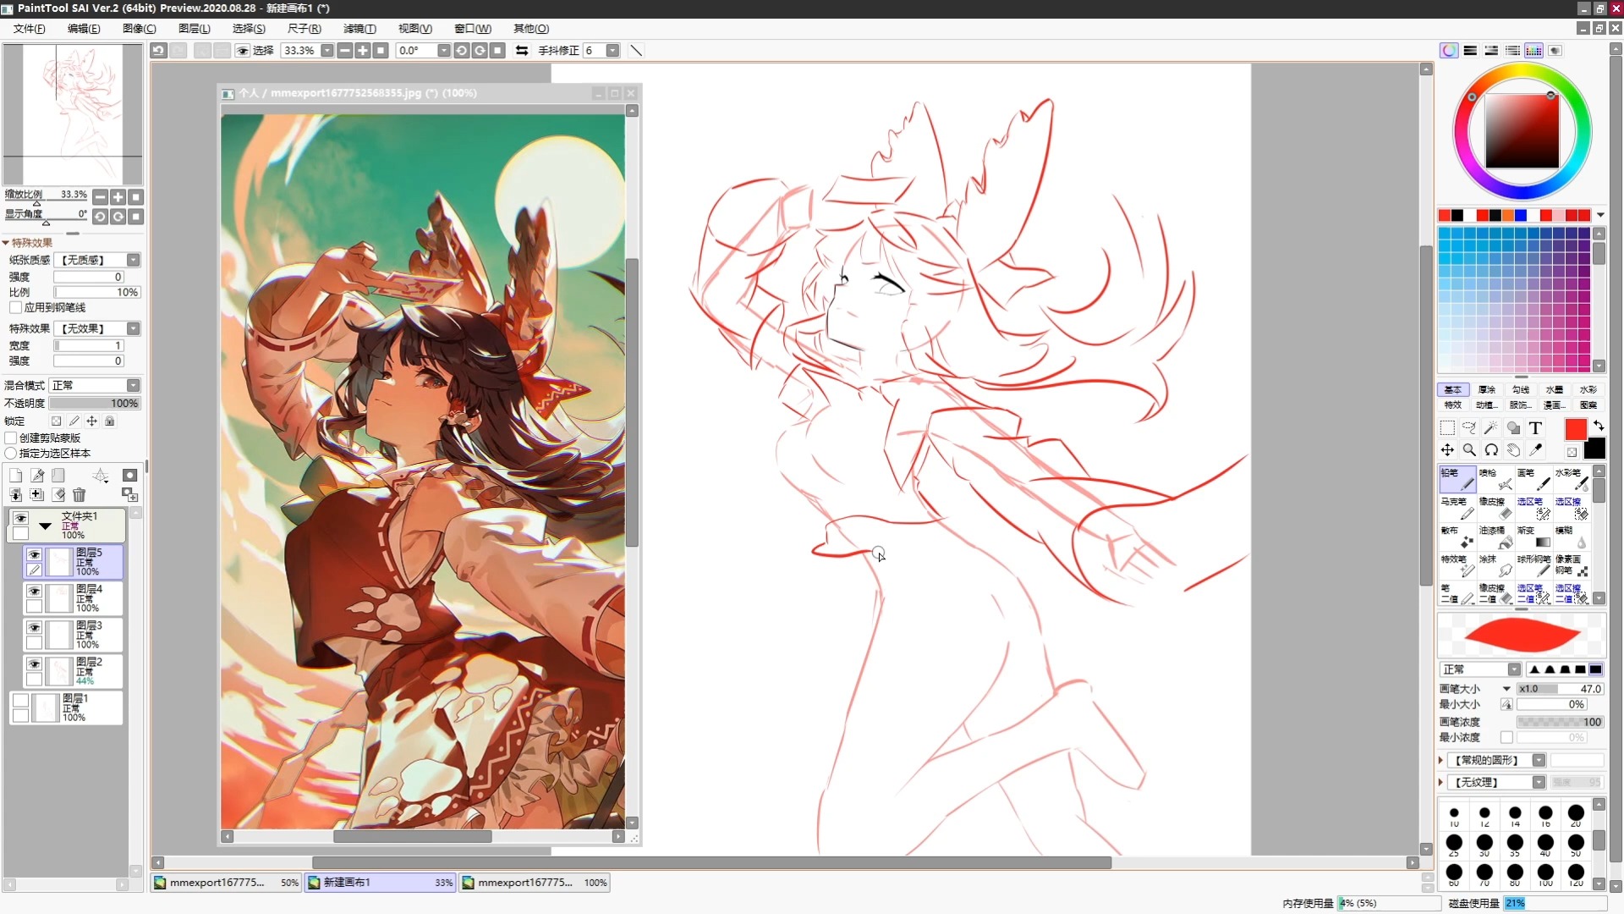Hide layer 图层2
1624x914 pixels.
(x=34, y=663)
